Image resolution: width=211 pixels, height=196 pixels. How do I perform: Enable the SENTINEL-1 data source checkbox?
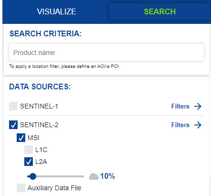point(13,106)
